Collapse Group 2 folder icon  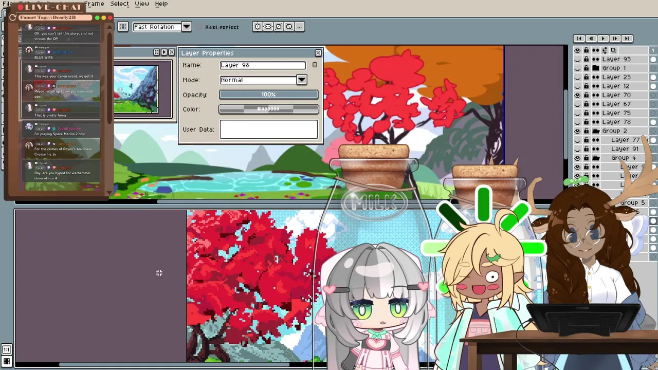coord(595,131)
